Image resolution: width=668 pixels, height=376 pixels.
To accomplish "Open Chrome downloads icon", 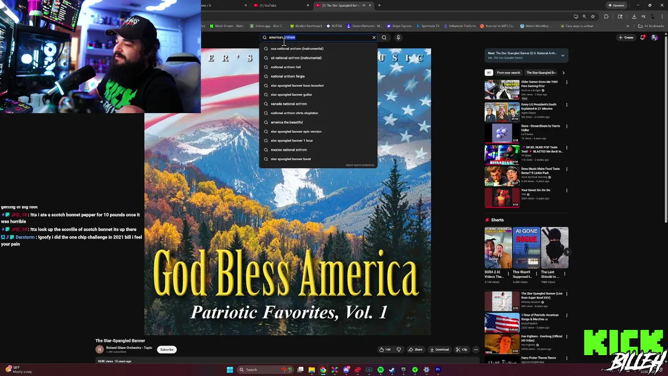I will [x=634, y=16].
